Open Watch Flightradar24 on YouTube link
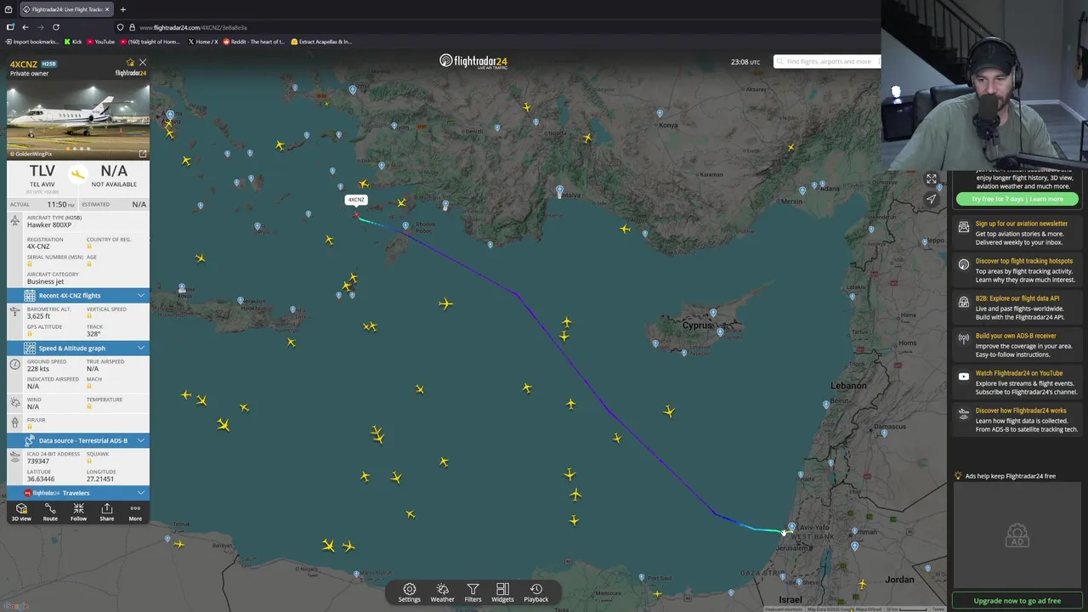This screenshot has height=612, width=1088. pos(1019,373)
